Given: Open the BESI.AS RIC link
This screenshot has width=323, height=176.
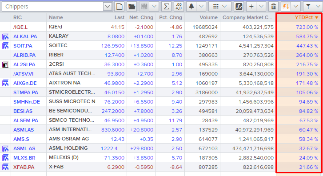Looking at the screenshot, I should [x=23, y=111].
